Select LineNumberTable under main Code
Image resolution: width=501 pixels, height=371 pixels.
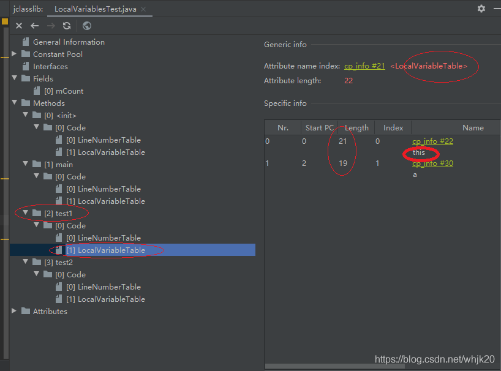click(104, 189)
